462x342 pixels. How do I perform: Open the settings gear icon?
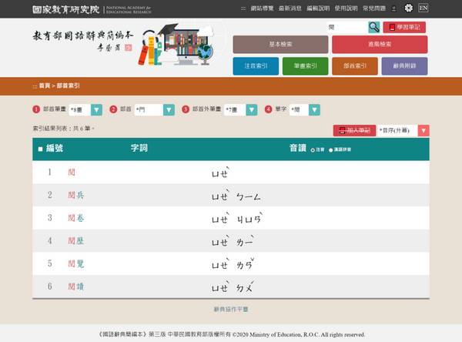tap(408, 8)
